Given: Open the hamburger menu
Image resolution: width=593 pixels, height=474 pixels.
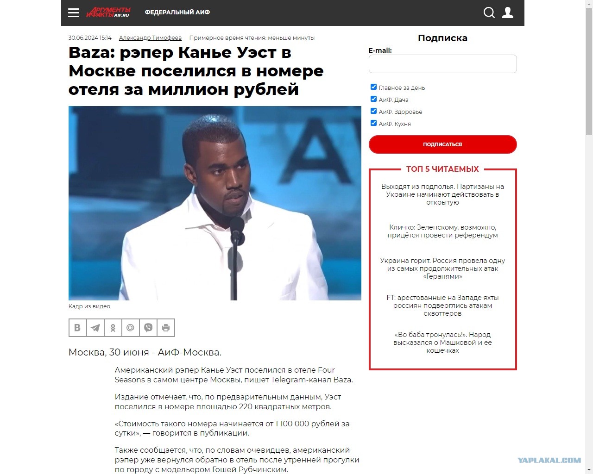Looking at the screenshot, I should coord(74,12).
